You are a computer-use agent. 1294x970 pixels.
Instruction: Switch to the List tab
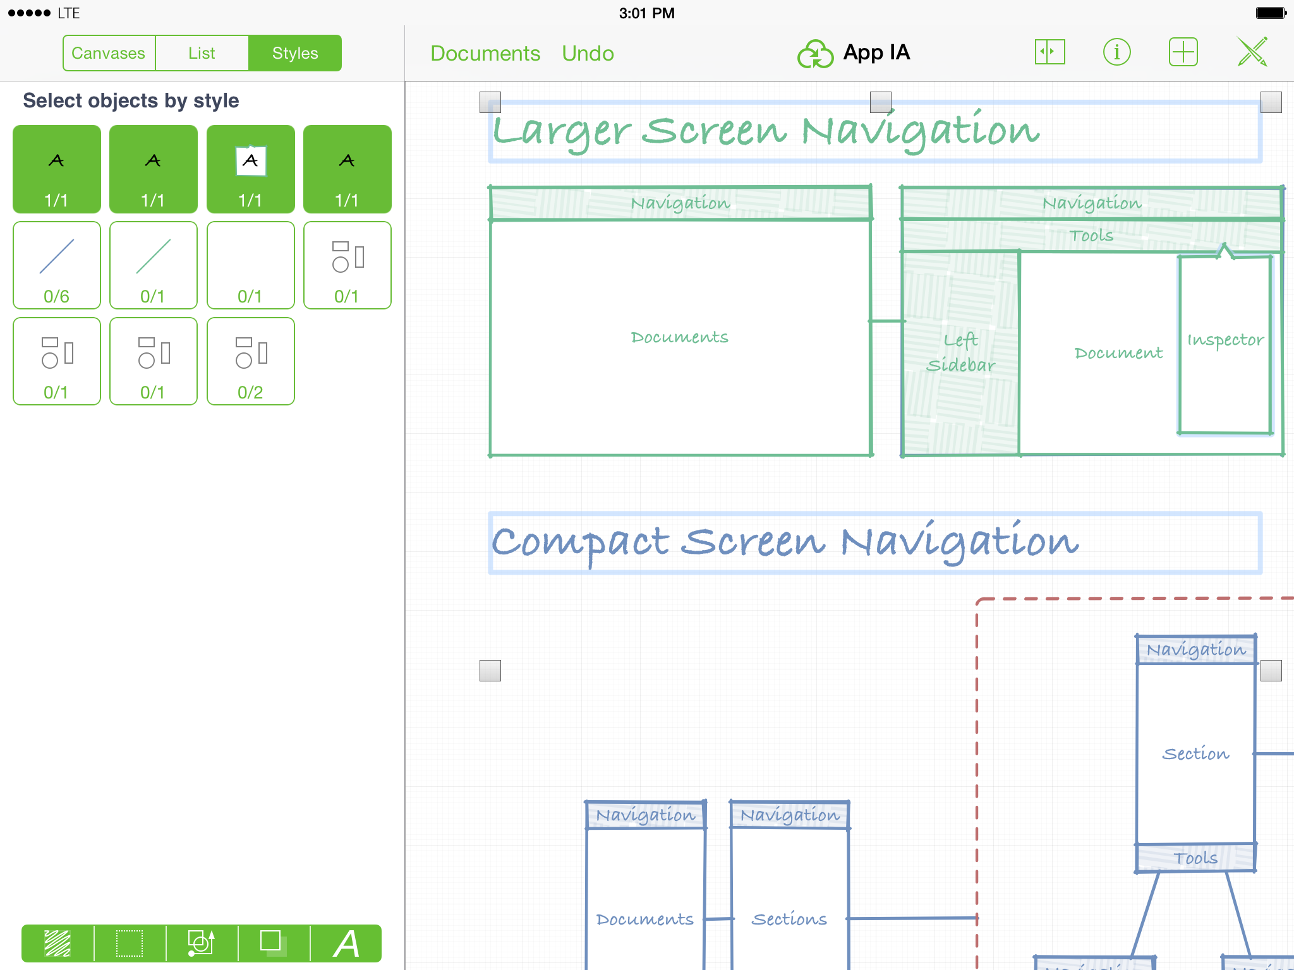[202, 53]
